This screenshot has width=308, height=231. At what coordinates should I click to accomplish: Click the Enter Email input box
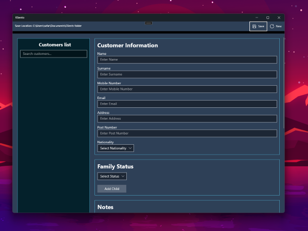pyautogui.click(x=187, y=104)
